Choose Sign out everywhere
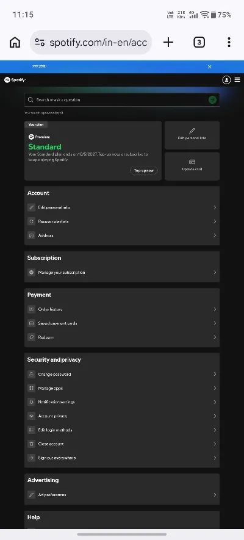 (x=122, y=458)
